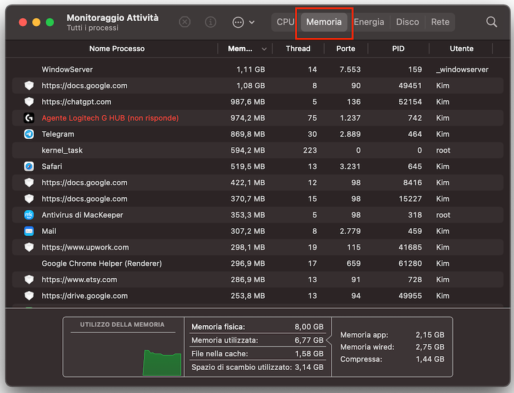This screenshot has height=393, width=514.
Task: Toggle sort arrow on Mem column
Action: [x=264, y=49]
